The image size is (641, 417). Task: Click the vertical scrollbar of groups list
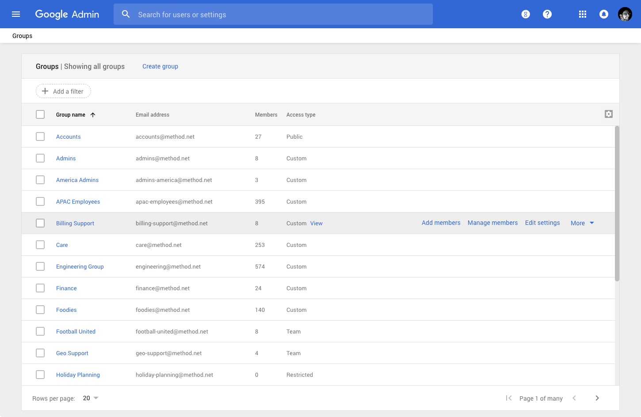tap(617, 203)
